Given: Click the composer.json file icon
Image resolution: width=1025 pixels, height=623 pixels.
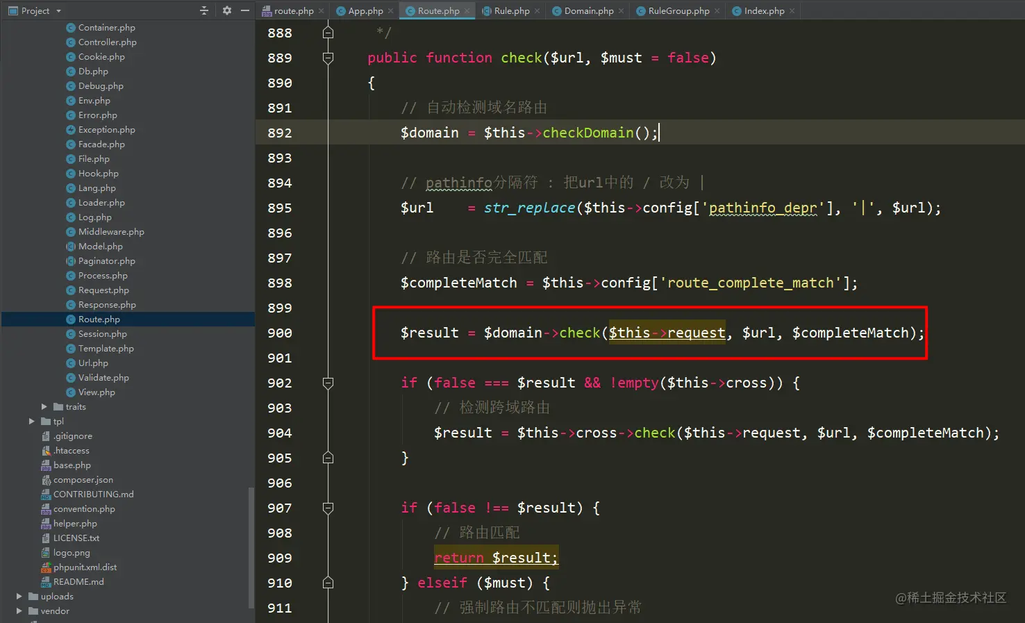Looking at the screenshot, I should click(46, 480).
